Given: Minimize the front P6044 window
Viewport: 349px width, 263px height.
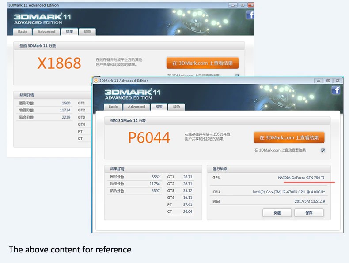Looking at the screenshot, I should [319, 81].
